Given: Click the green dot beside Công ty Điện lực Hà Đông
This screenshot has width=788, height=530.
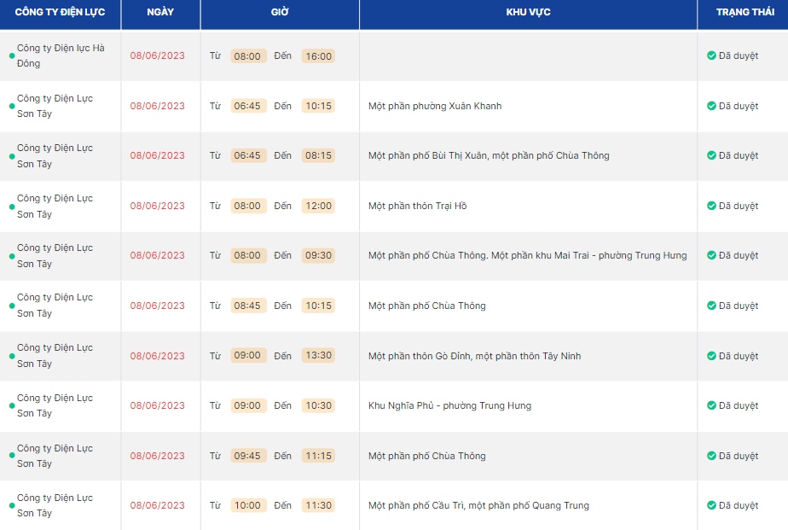Looking at the screenshot, I should click(x=12, y=55).
